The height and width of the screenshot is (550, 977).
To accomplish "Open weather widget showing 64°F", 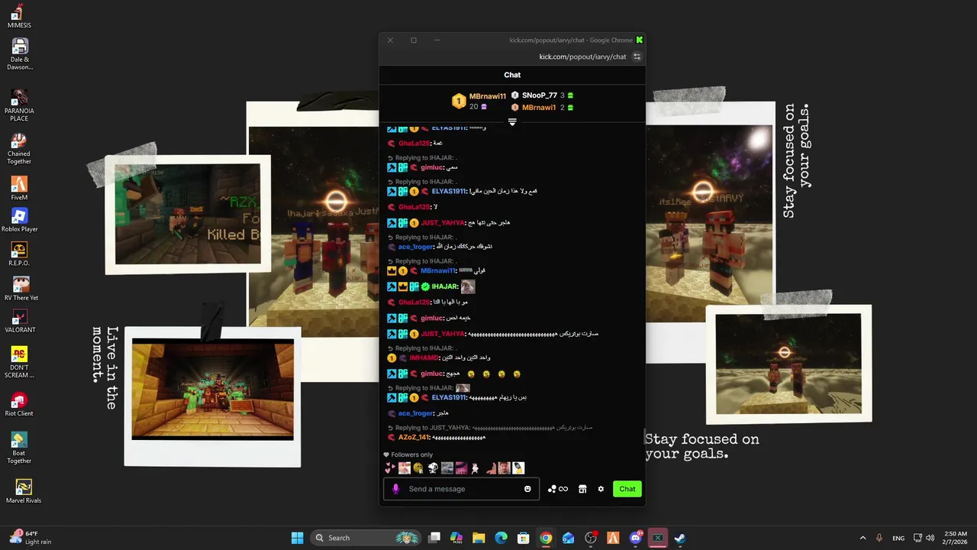I will (x=31, y=538).
